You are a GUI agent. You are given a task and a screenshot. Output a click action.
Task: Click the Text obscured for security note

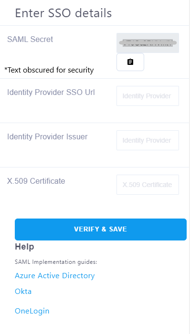point(49,70)
